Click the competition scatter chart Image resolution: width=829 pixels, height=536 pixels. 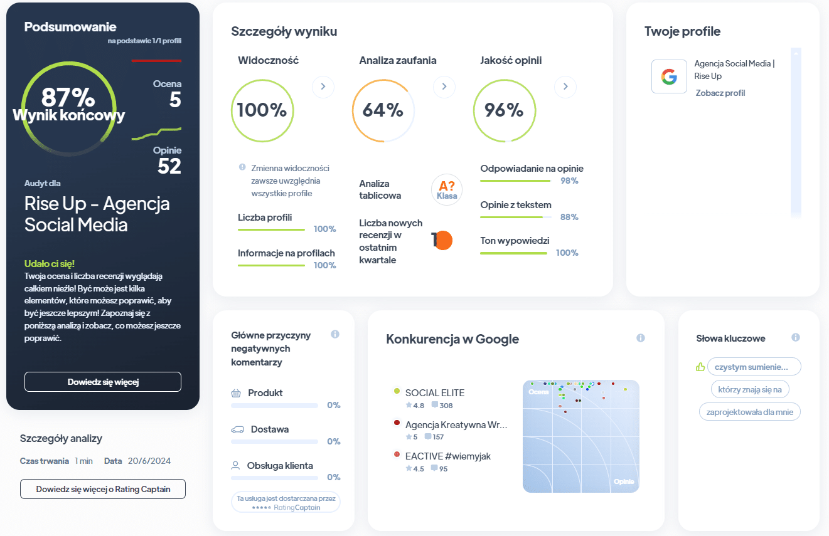(580, 436)
